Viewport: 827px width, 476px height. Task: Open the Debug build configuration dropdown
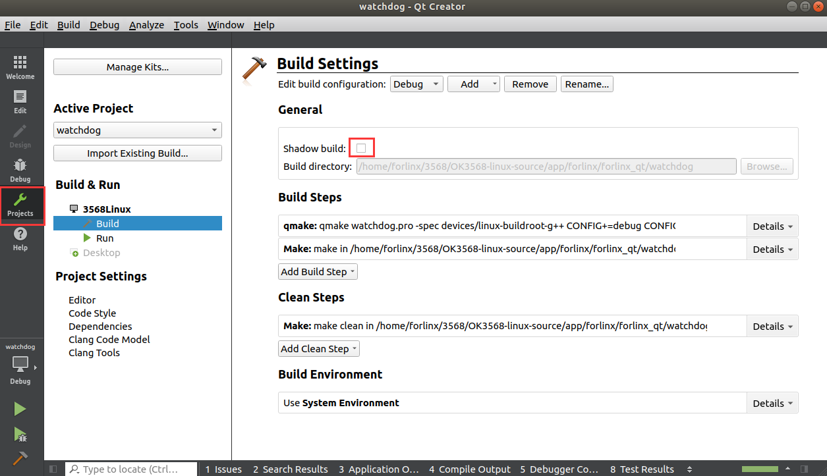[416, 84]
